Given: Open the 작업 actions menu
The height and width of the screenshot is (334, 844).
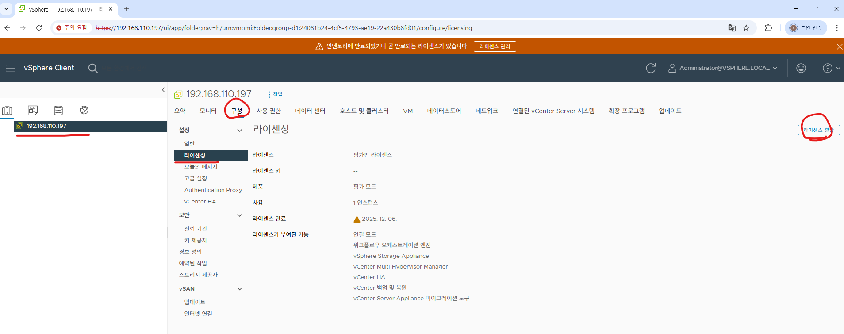Looking at the screenshot, I should pos(275,94).
